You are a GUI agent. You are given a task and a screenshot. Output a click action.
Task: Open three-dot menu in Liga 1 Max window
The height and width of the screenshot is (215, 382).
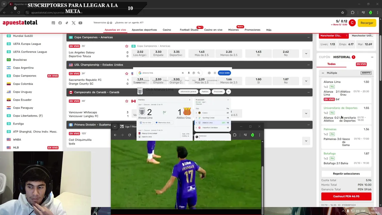259,135
